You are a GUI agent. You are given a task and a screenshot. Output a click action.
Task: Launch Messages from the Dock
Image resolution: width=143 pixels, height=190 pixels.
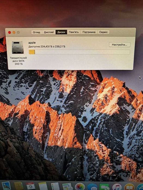pyautogui.click(x=92, y=187)
